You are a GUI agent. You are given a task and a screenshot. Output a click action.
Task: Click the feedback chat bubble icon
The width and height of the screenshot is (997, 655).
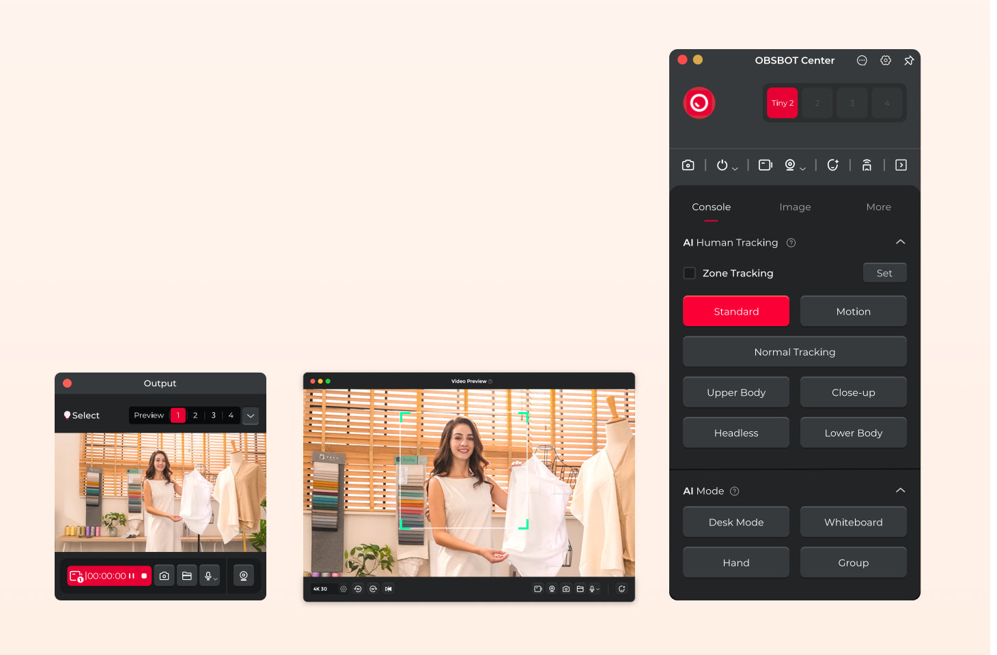point(862,61)
